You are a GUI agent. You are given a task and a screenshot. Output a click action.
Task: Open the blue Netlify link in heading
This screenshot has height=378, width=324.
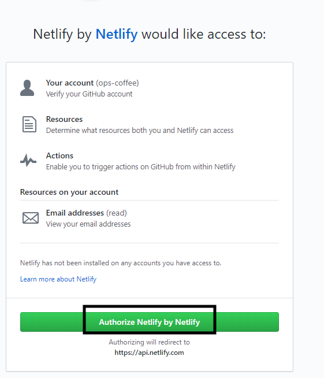tap(117, 34)
